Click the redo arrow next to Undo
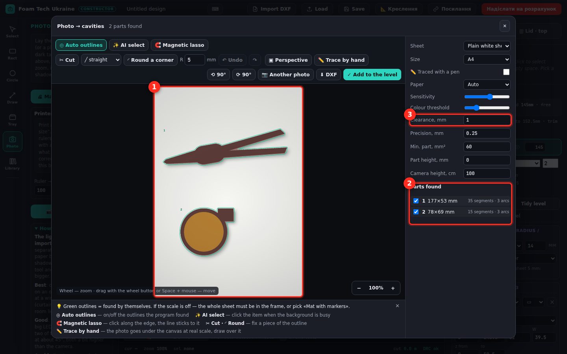Screen dimensions: 567x354 [x=255, y=60]
